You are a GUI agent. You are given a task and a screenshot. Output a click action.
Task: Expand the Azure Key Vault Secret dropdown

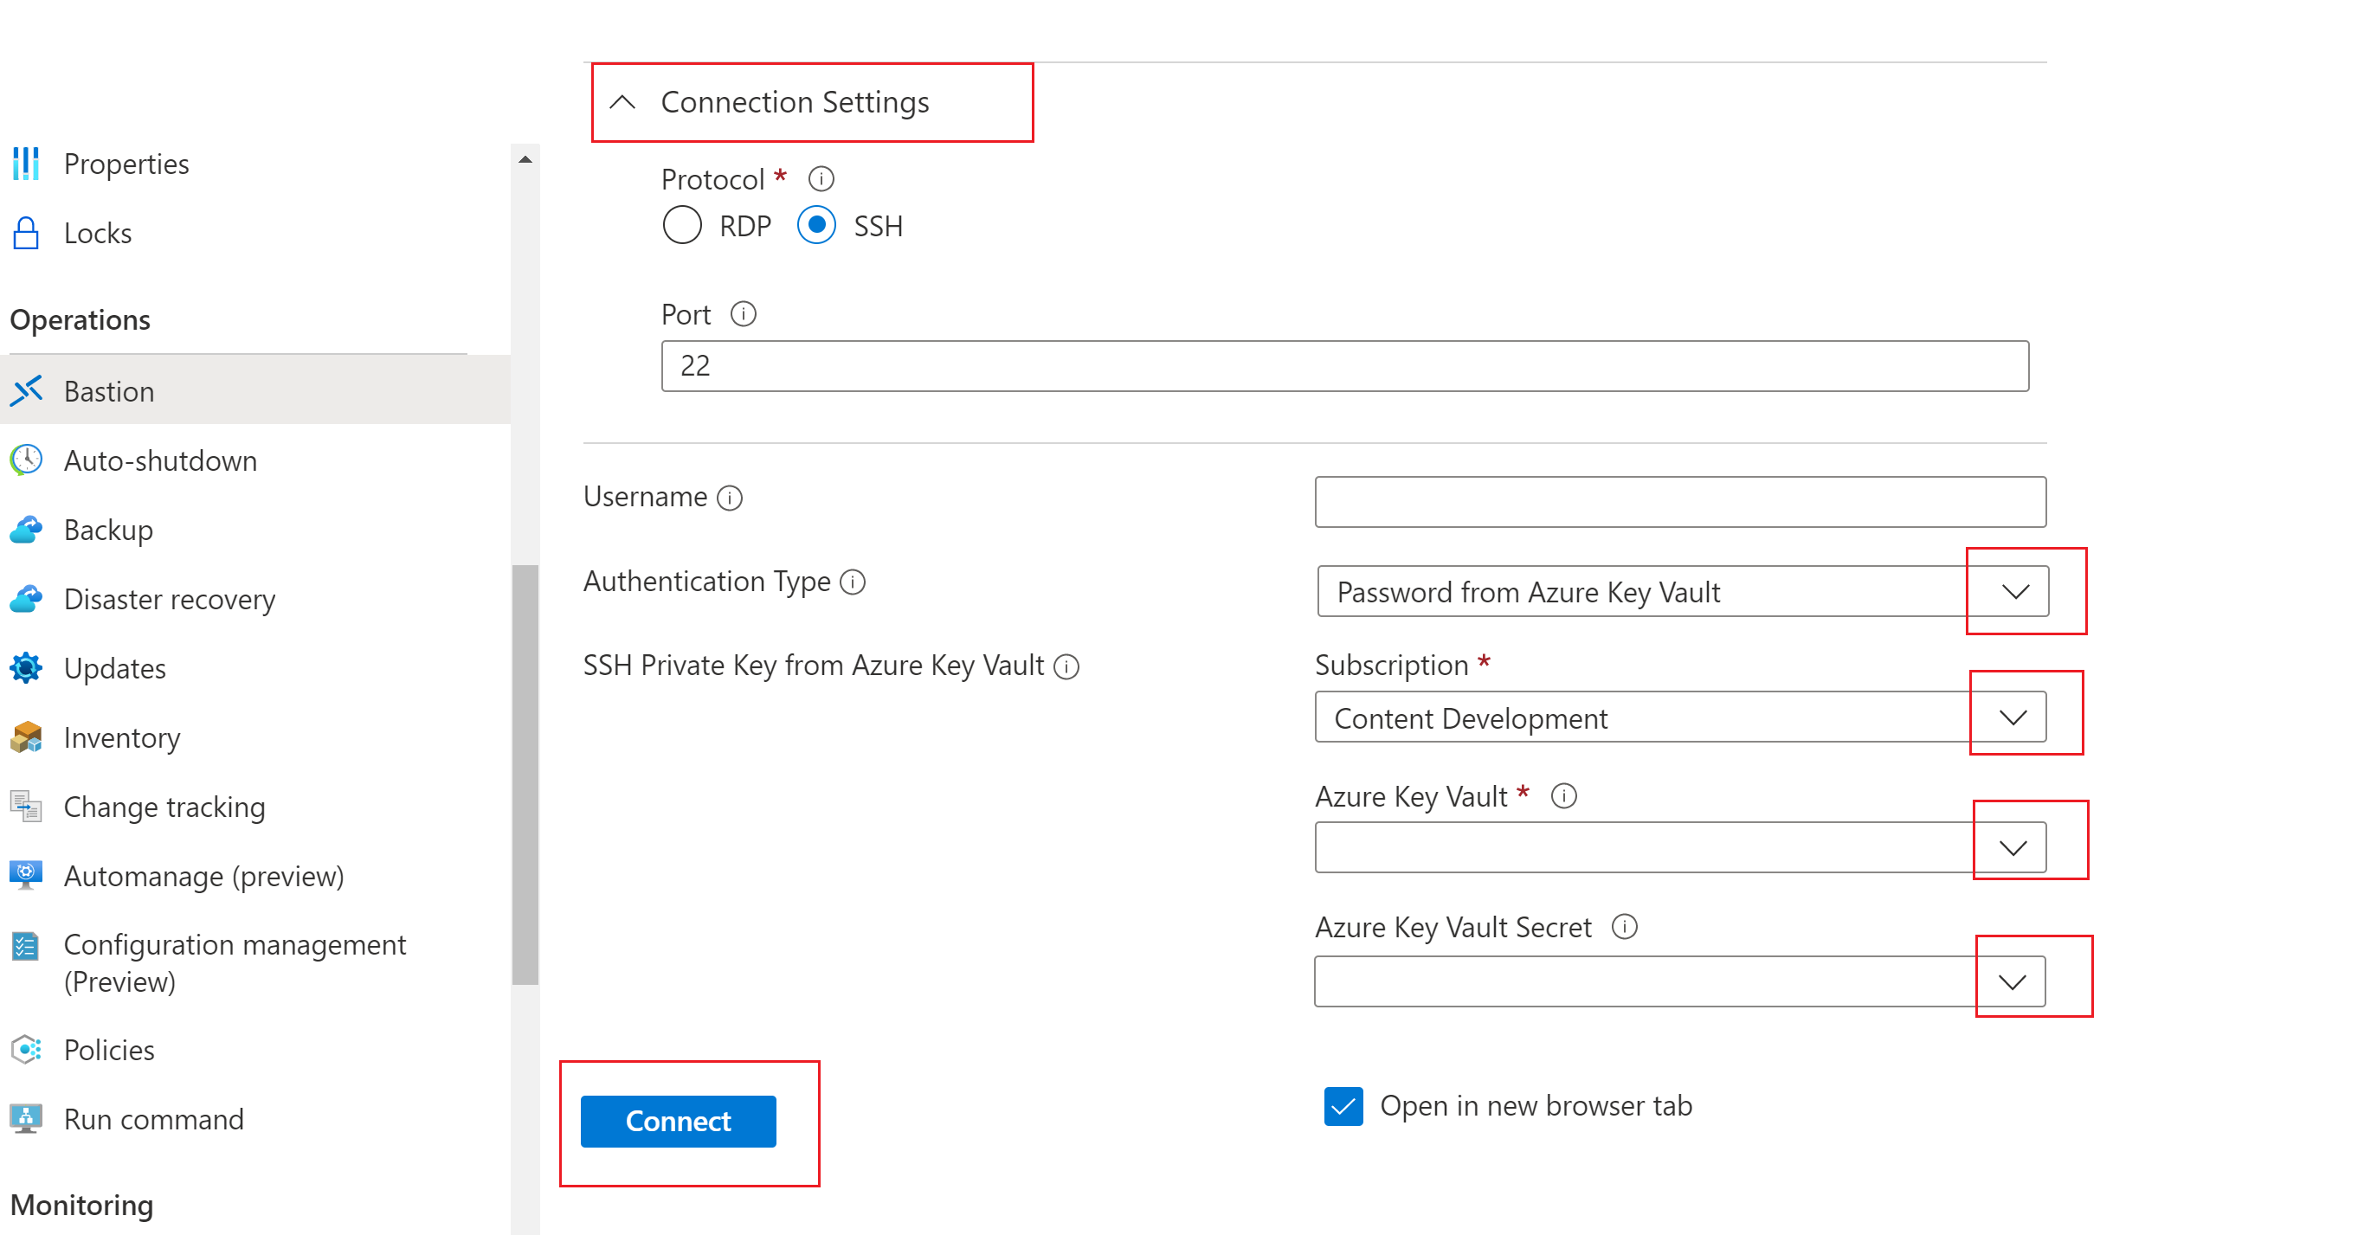2013,981
